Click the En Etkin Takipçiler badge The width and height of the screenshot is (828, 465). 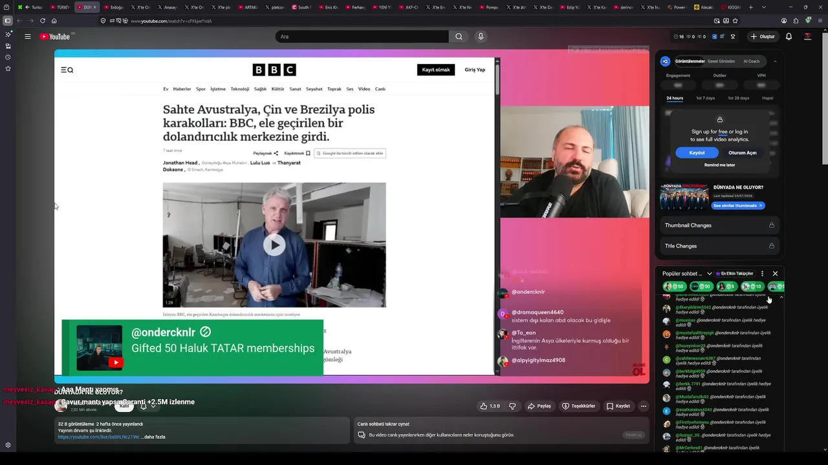coord(734,274)
